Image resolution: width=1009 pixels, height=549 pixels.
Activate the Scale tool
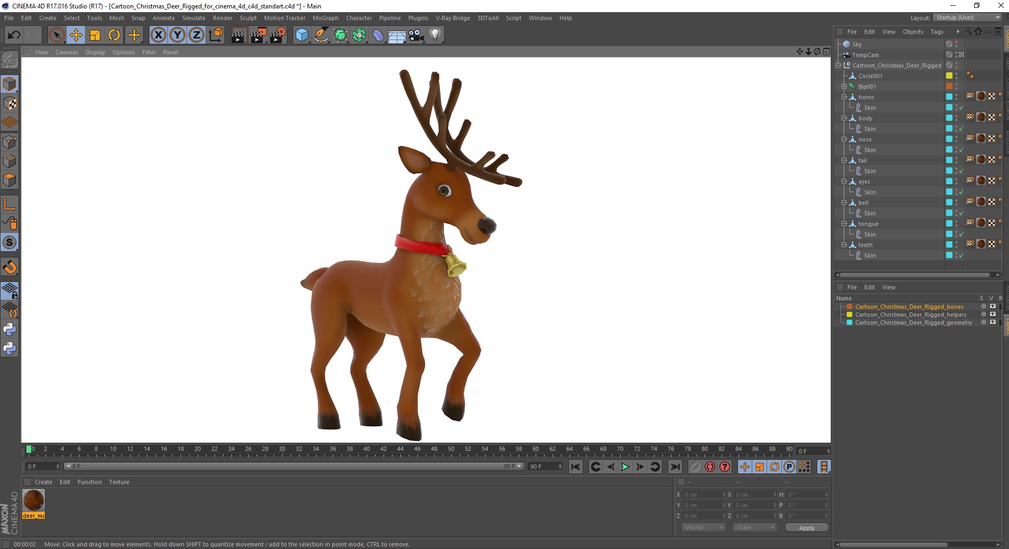95,35
